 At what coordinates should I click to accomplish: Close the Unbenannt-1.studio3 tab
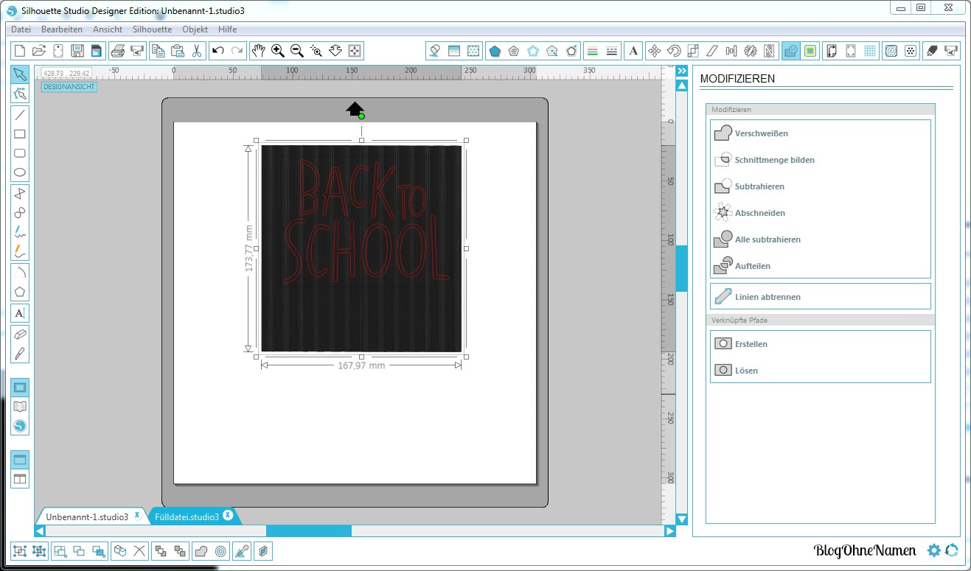(x=137, y=516)
